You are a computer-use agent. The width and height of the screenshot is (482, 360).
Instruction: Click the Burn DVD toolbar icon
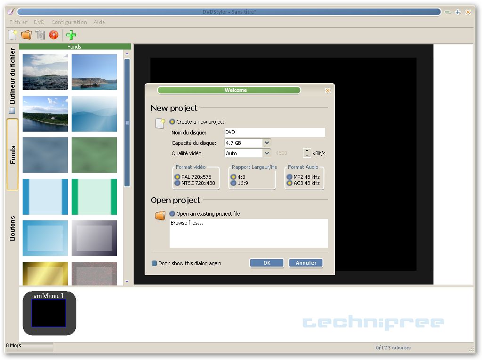pyautogui.click(x=54, y=34)
